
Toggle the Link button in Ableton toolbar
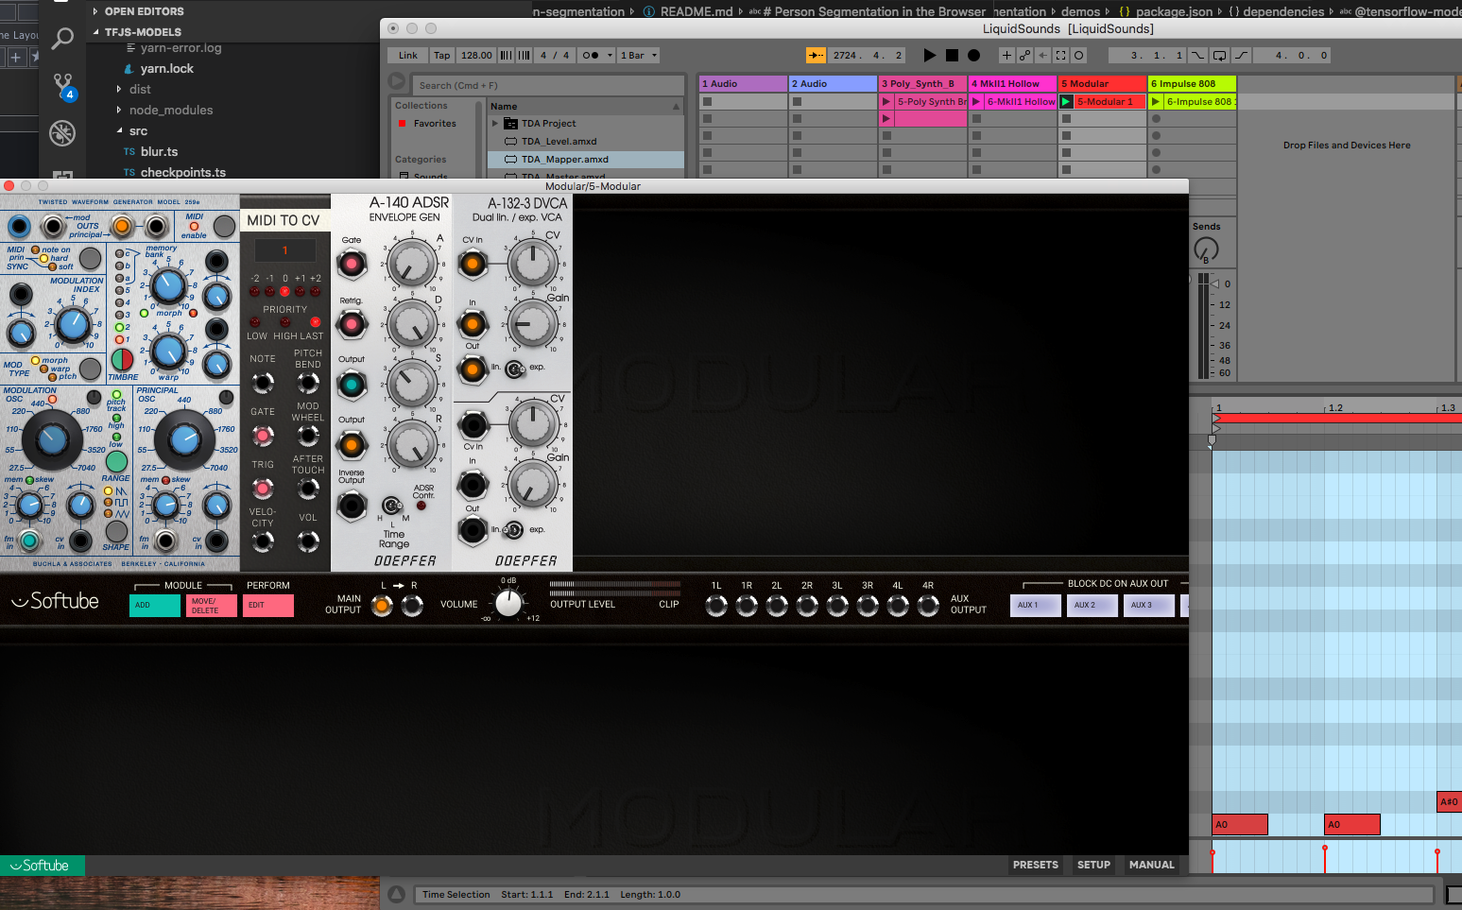[407, 56]
